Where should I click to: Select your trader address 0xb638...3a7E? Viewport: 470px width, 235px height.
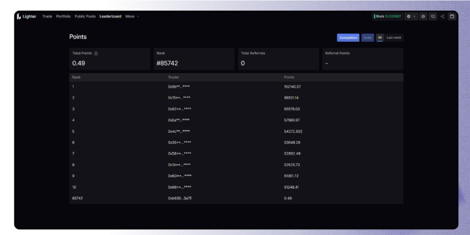point(179,198)
